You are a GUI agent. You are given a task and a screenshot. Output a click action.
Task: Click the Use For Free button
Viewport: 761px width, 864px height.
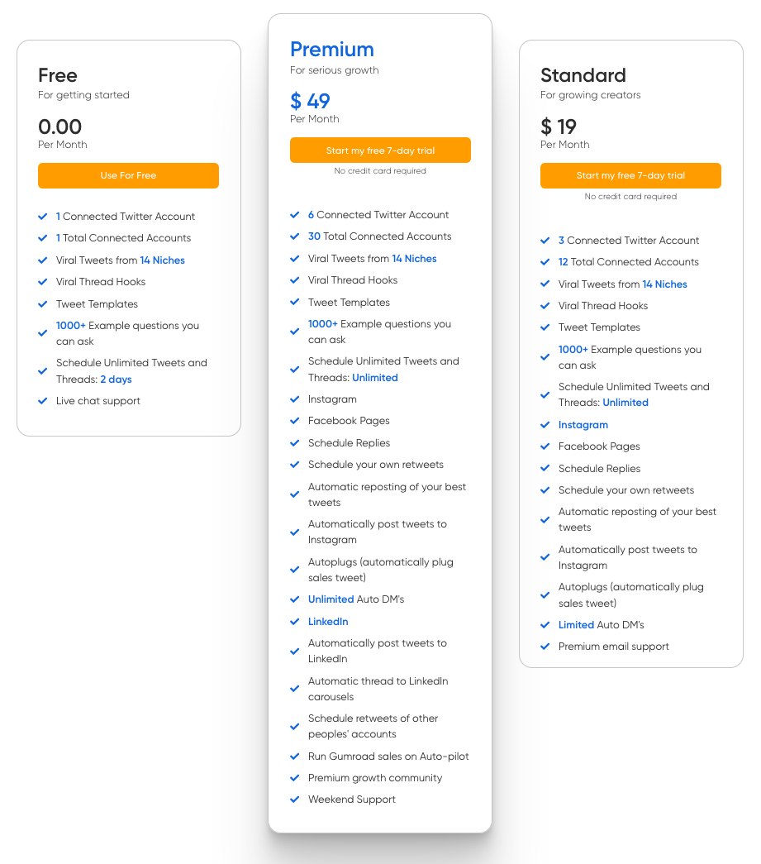click(x=128, y=175)
